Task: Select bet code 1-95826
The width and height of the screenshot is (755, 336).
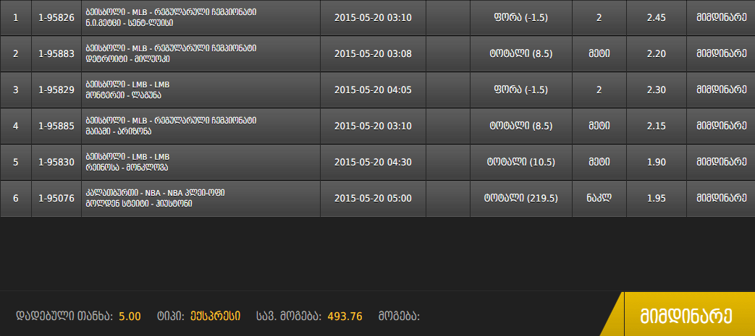Action: pyautogui.click(x=56, y=18)
